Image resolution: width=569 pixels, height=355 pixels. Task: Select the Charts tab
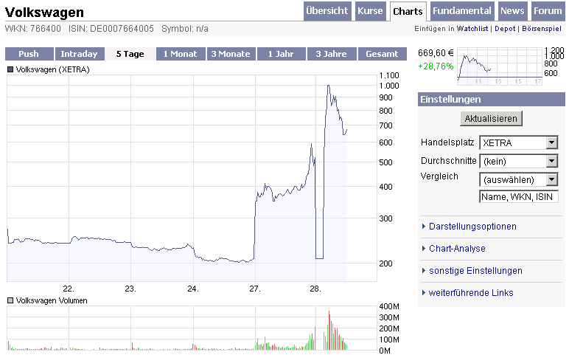point(408,11)
